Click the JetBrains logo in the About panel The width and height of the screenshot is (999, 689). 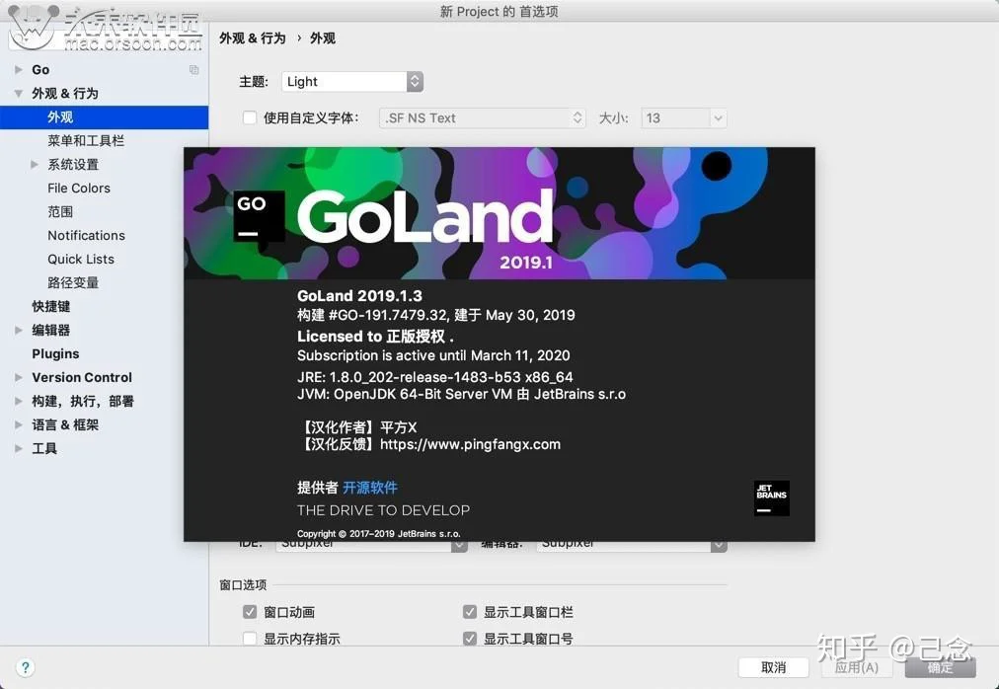[772, 498]
